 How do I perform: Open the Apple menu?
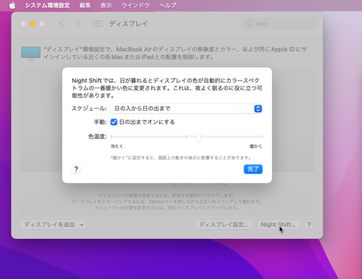(x=12, y=5)
